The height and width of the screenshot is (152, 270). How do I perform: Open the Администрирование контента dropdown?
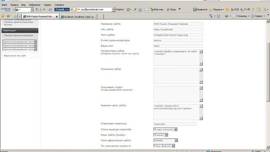(20, 41)
